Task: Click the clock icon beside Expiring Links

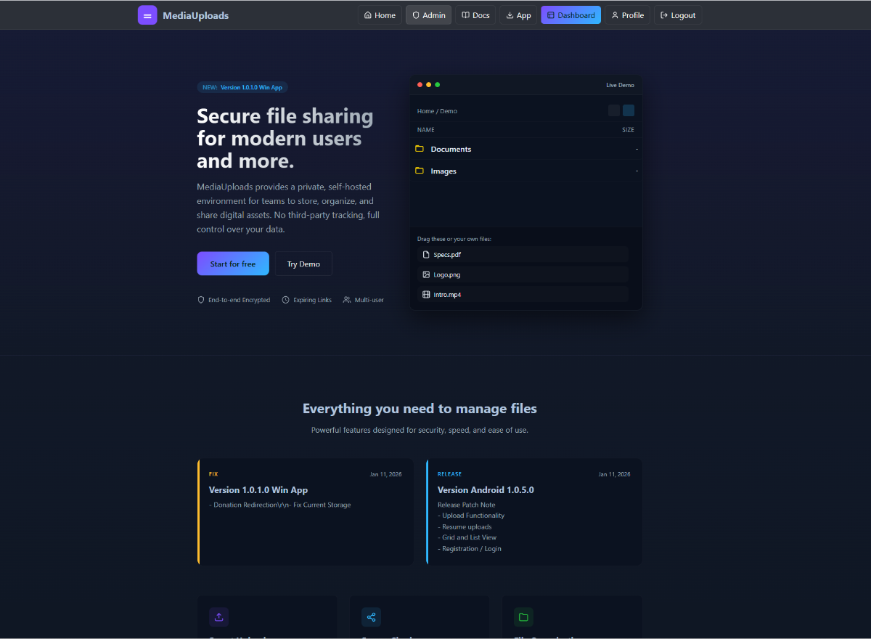Action: (x=286, y=300)
